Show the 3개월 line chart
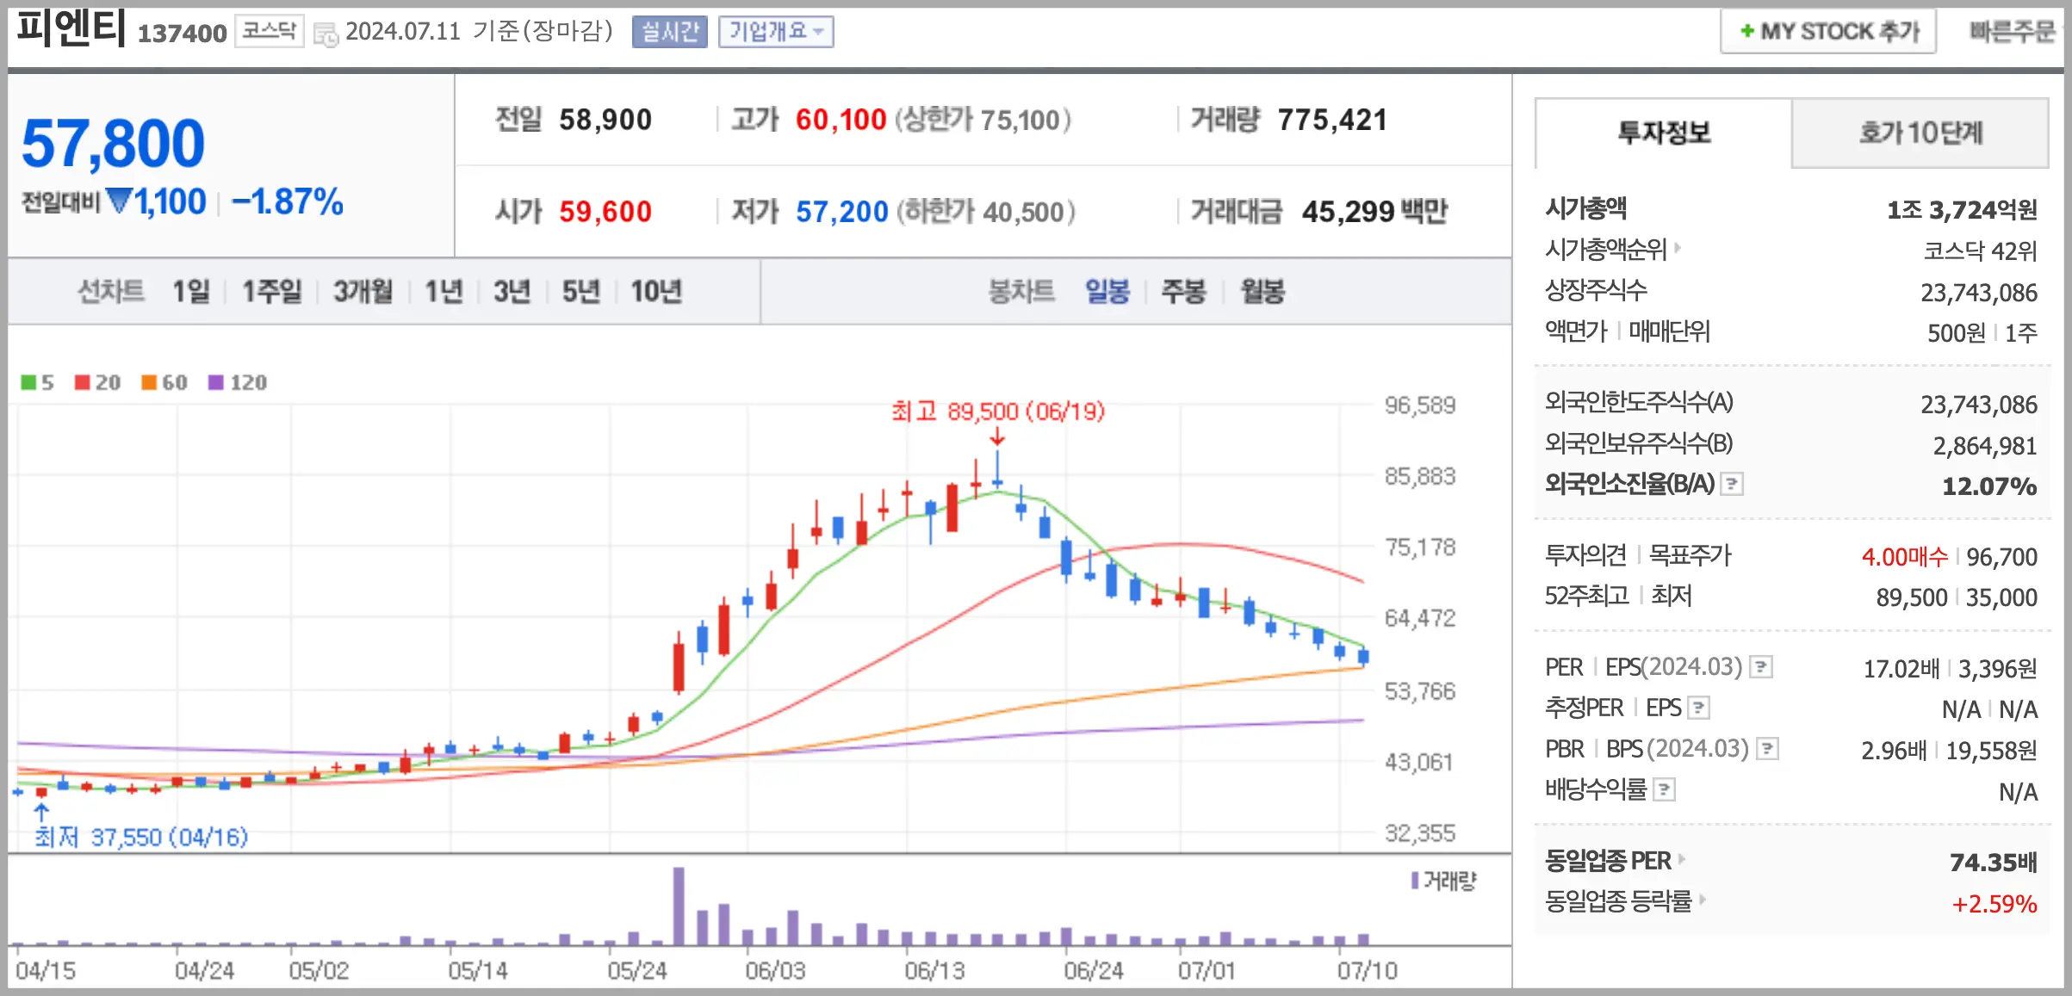Screen dimensions: 2072x996 363,292
